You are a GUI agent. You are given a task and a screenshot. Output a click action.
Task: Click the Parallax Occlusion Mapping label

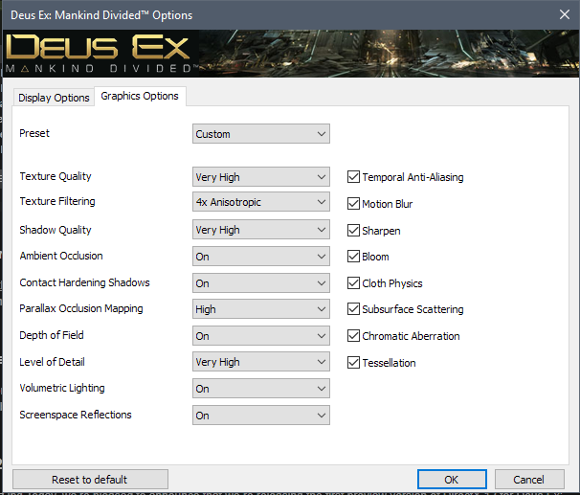pyautogui.click(x=81, y=308)
